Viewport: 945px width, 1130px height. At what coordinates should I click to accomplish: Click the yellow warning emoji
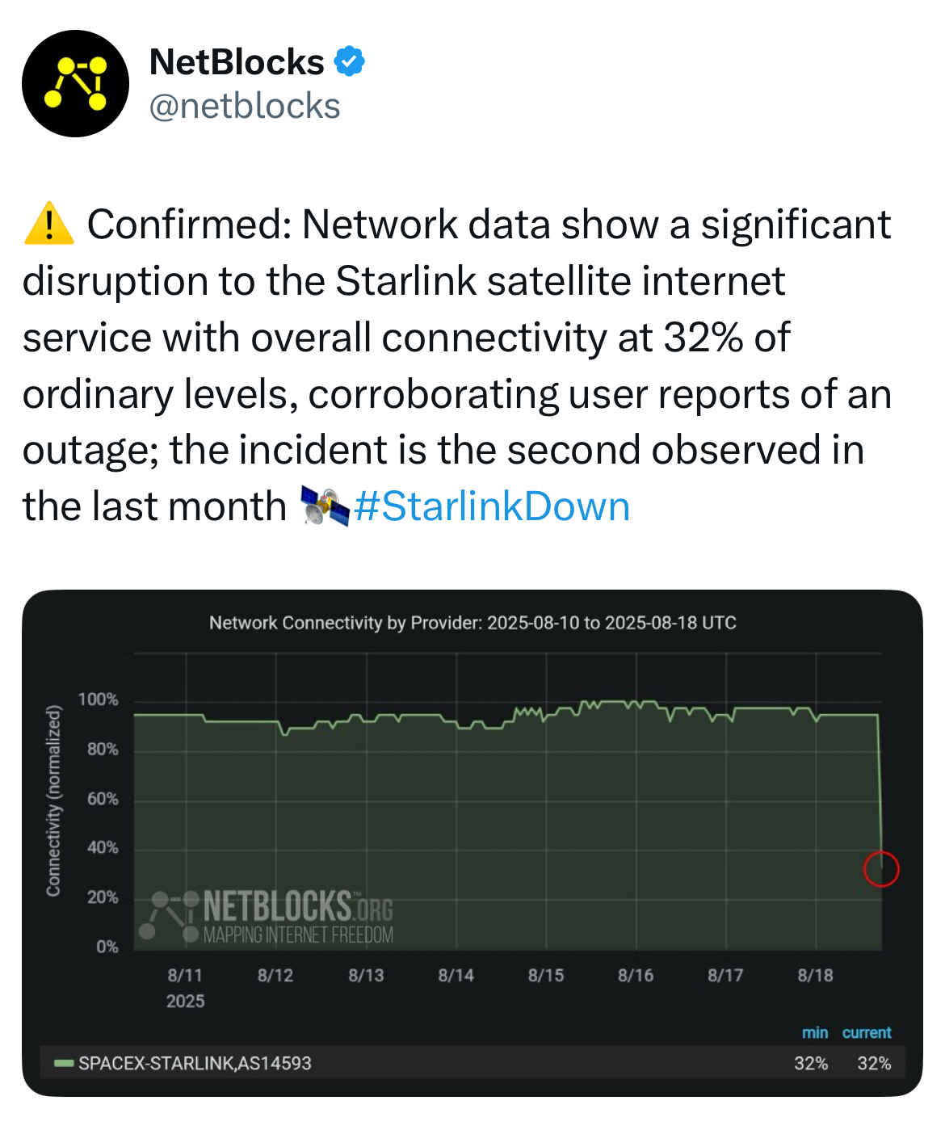(49, 224)
